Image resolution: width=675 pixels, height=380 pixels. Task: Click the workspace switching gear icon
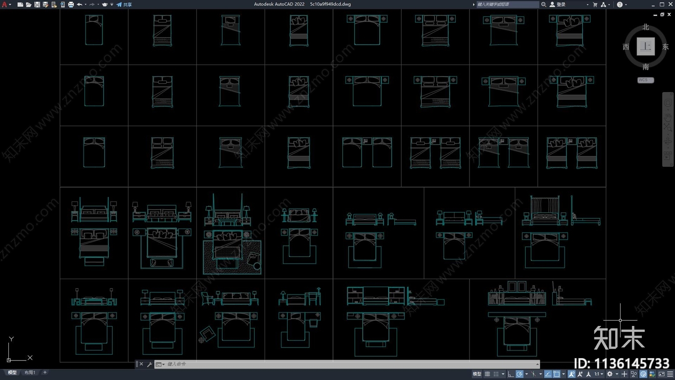click(x=610, y=374)
